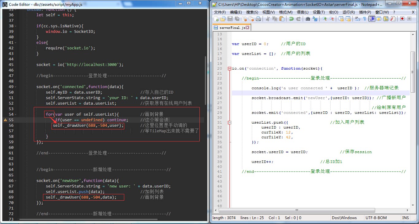Click the Open file icon in Notepad++ toolbar
Image resolution: width=419 pixels, height=224 pixels.
223,19
